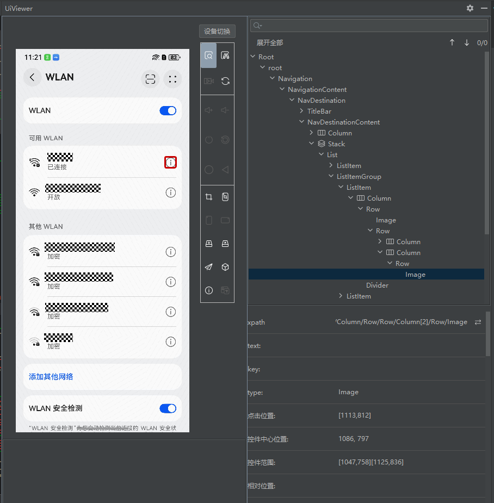Open the four-dot more menu in WLAN header
The height and width of the screenshot is (503, 494).
[172, 79]
